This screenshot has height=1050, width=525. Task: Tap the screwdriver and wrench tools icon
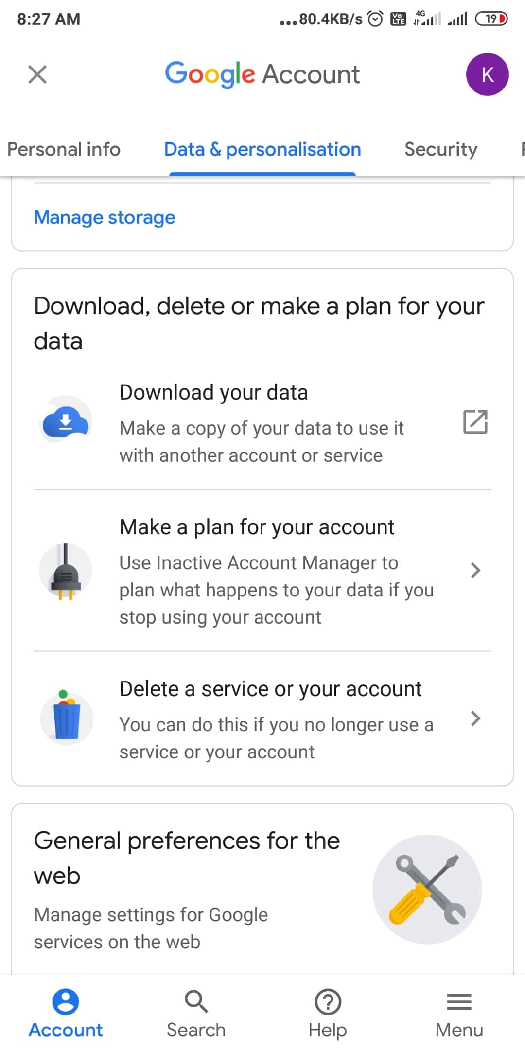[427, 889]
